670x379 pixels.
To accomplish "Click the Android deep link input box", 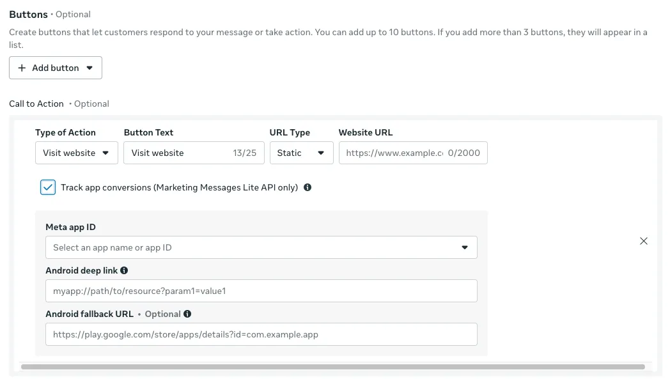I will click(x=261, y=291).
